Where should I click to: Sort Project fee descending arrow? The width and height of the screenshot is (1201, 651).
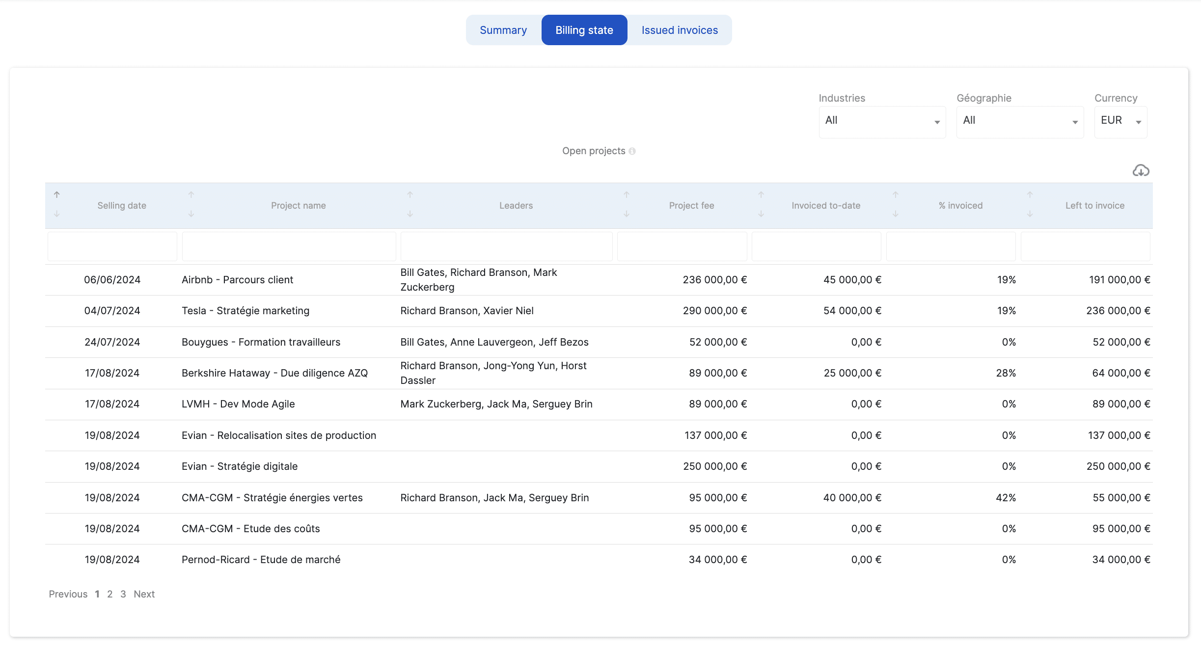pos(627,214)
